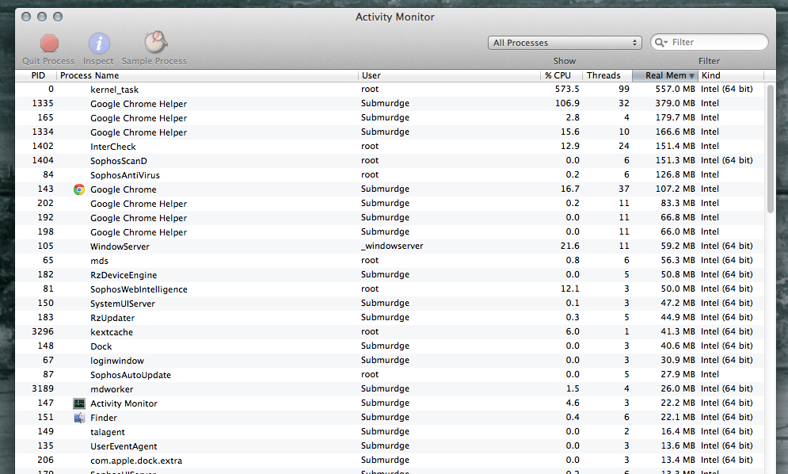The image size is (788, 474).
Task: Click the Sample Process magnifier icon
Action: [155, 42]
